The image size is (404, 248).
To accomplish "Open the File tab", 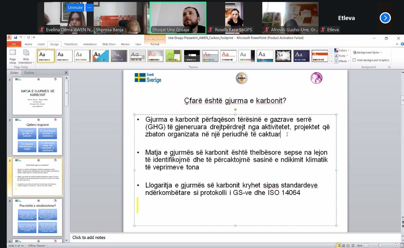I will 14,44.
